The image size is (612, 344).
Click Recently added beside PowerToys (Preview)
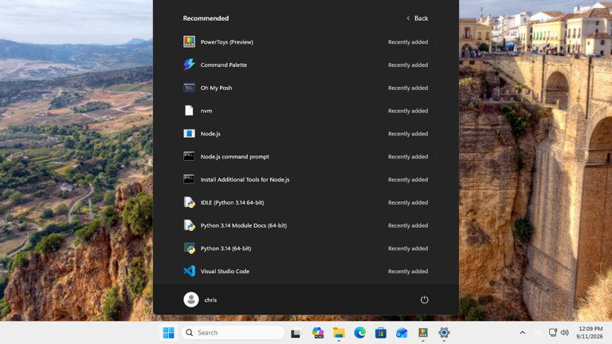coord(408,42)
